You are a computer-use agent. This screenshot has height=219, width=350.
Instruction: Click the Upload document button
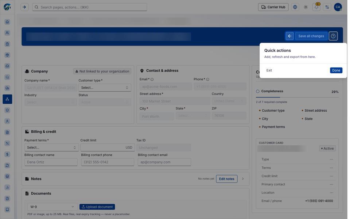(x=97, y=207)
